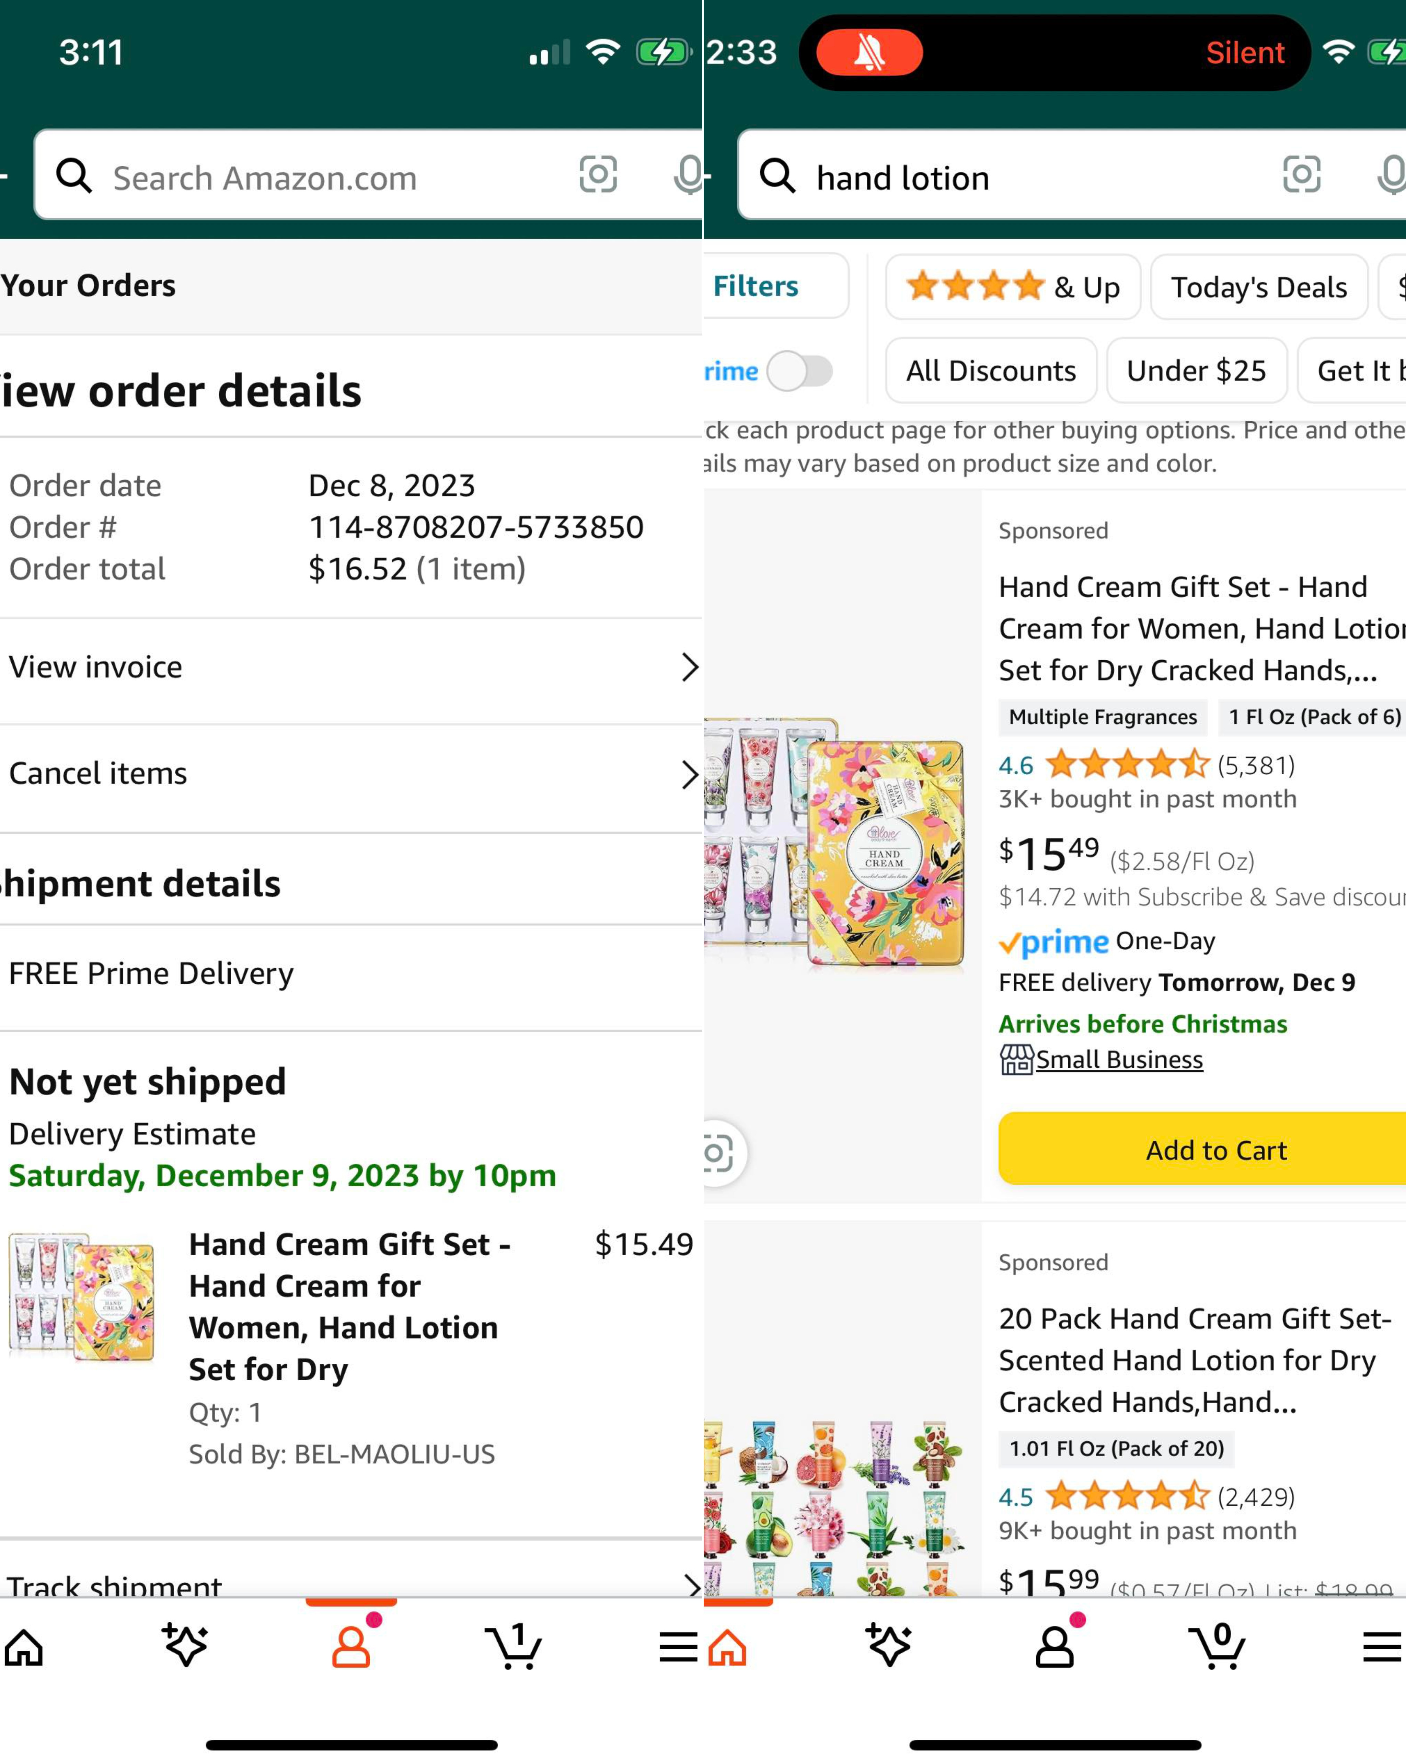Open sparkle AI assistant icon on left screen
The height and width of the screenshot is (1758, 1406).
point(185,1645)
